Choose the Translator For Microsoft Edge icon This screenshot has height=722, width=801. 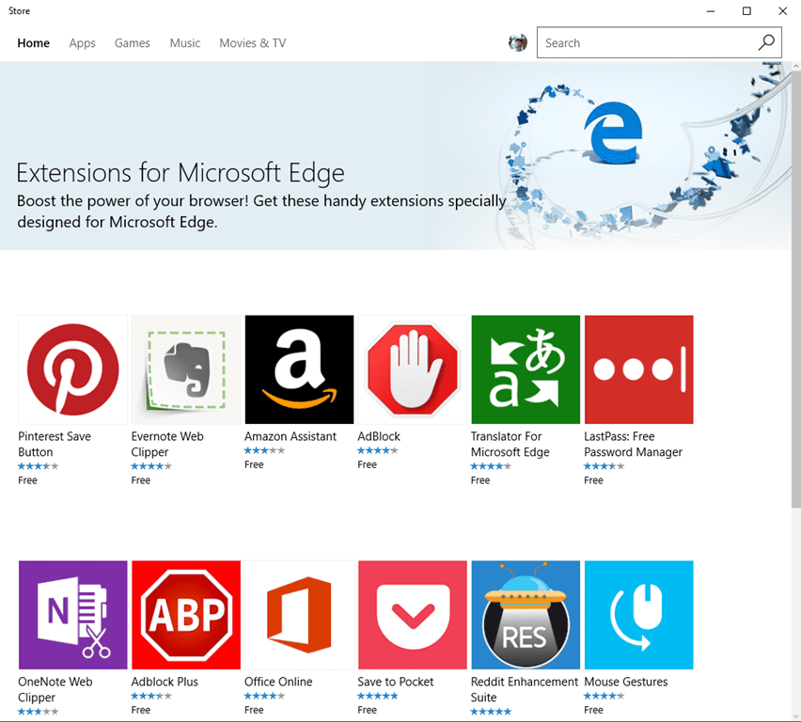(x=526, y=369)
